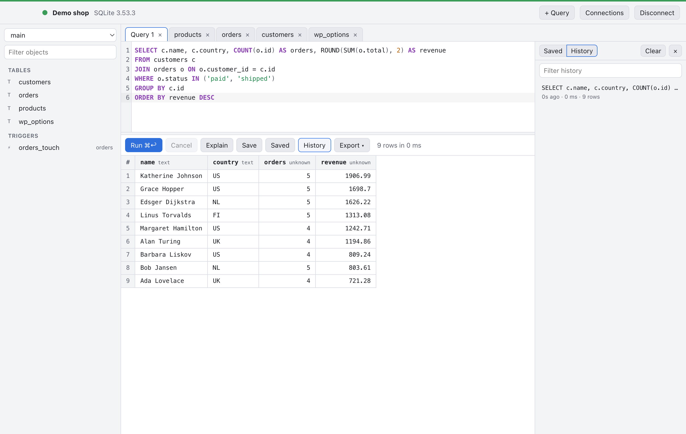Screen dimensions: 686x434
Task: Close the products tab
Action: [208, 35]
